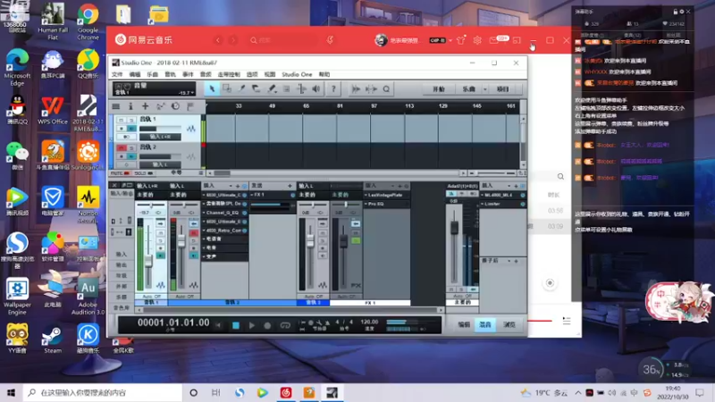715x402 pixels.
Task: Open the 后置 post inserts dropdown
Action: [509, 261]
